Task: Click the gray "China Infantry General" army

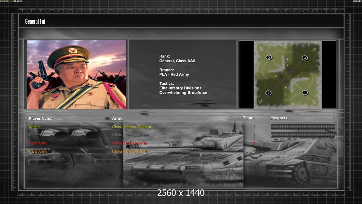Action: tap(131, 135)
